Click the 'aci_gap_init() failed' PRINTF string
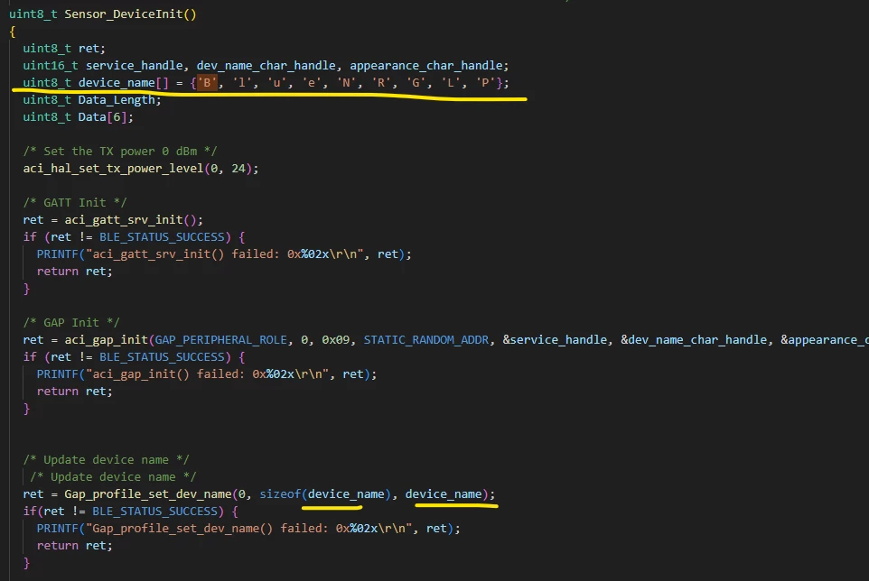The height and width of the screenshot is (581, 869). point(207,374)
